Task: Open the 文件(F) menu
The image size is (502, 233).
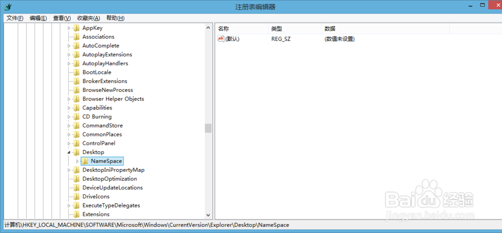Action: [x=15, y=18]
